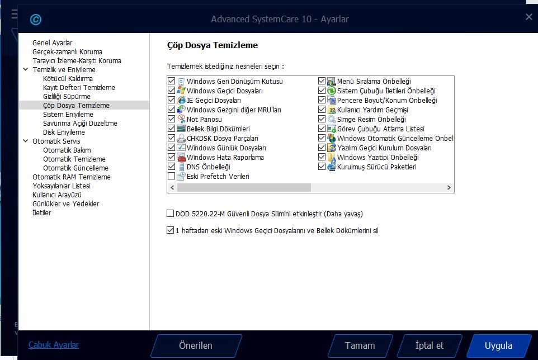Uncheck the IE Geçici Dosyaları checkbox
Viewport: 538px width, 360px height.
(172, 100)
